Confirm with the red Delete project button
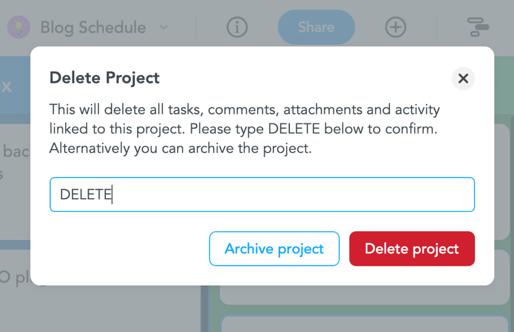 412,249
